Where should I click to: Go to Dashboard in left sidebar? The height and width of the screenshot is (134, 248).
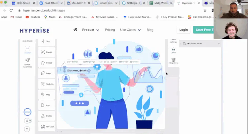pyautogui.click(x=27, y=41)
